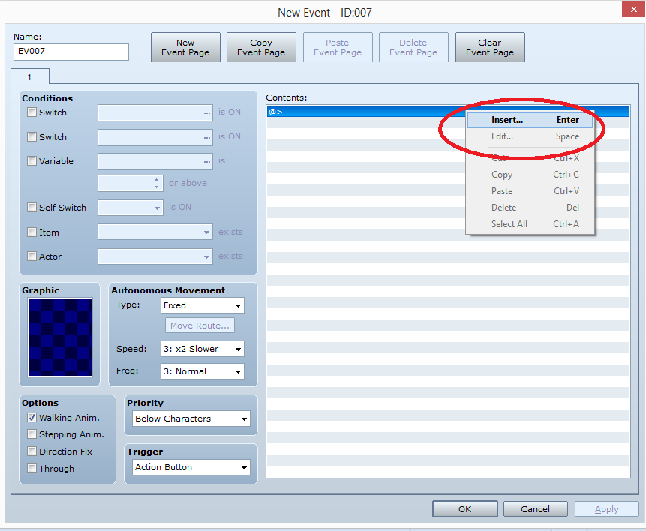Viewport: 646px width, 531px height.
Task: Uncheck the Walking Anim. option
Action: (x=32, y=417)
